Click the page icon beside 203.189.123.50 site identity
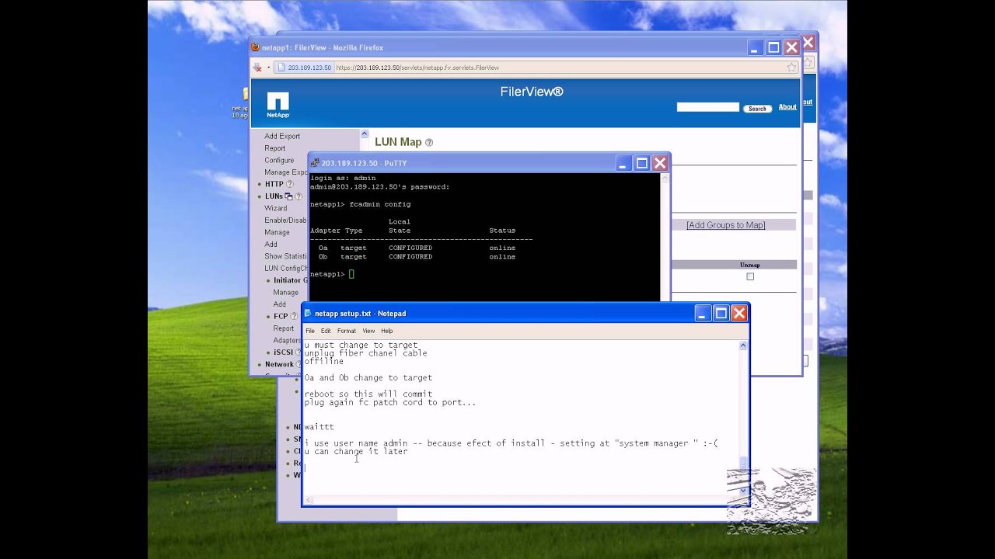The image size is (995, 559). tap(281, 68)
